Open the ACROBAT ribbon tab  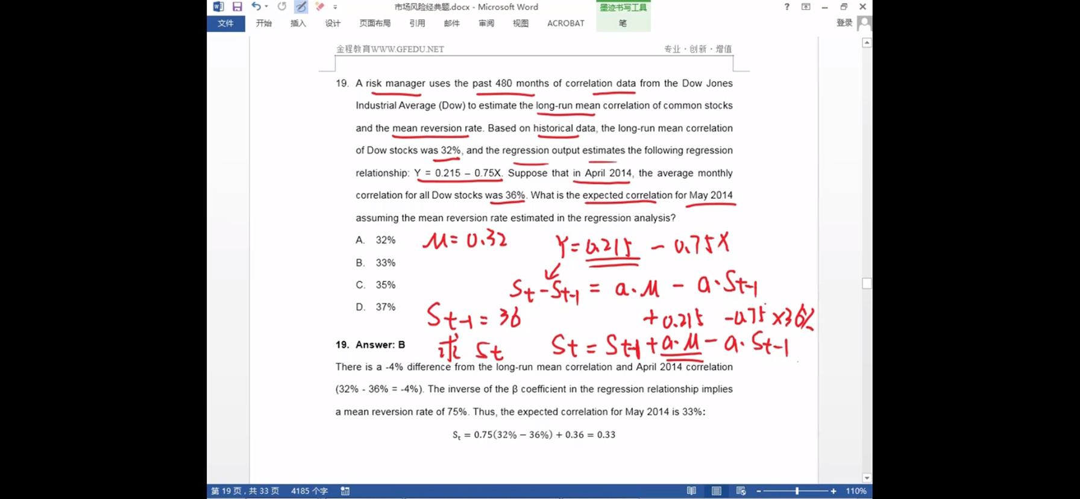[x=565, y=24]
